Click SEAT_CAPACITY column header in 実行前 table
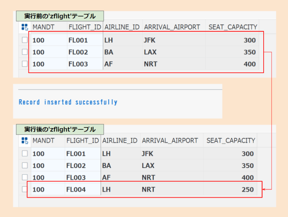Screen dimensions: 288x217 (x=232, y=27)
